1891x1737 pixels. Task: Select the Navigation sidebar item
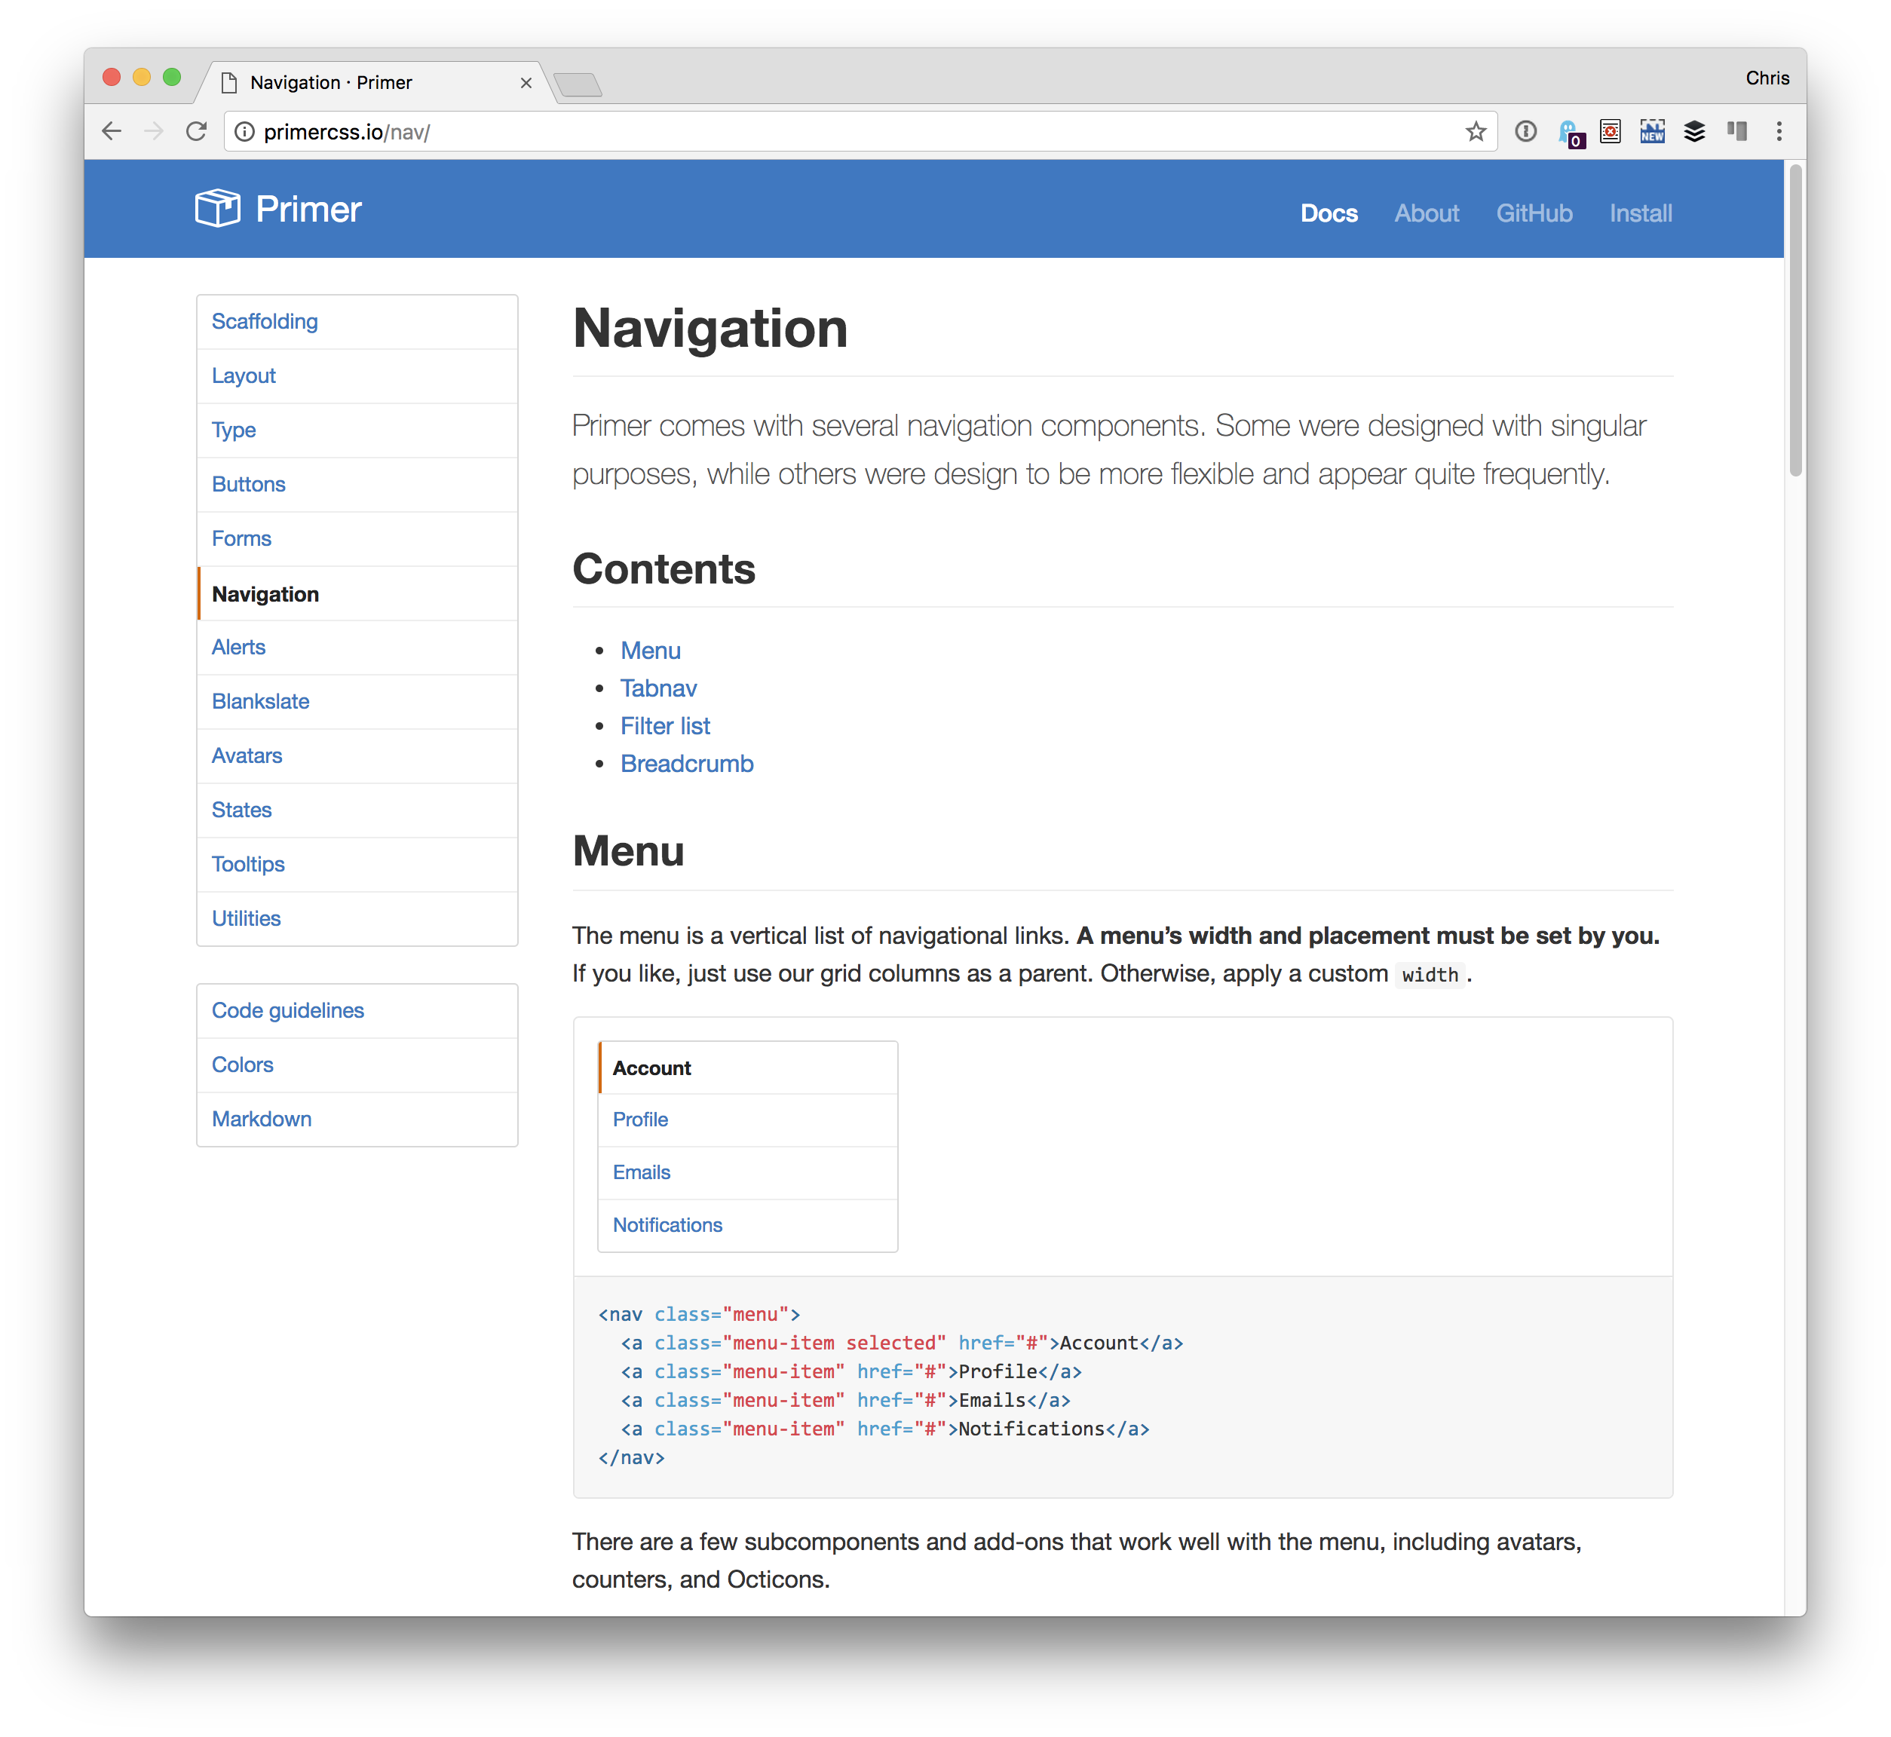tap(357, 594)
